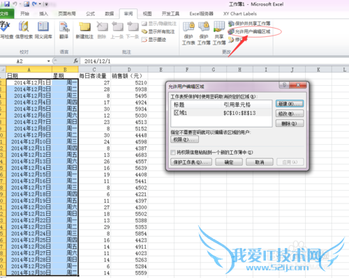
Task: Select the 区域1 row in dialog list
Action: pos(221,113)
